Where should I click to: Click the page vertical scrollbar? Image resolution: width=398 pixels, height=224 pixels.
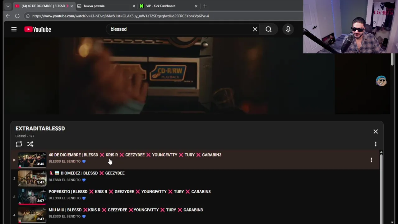pos(392,59)
